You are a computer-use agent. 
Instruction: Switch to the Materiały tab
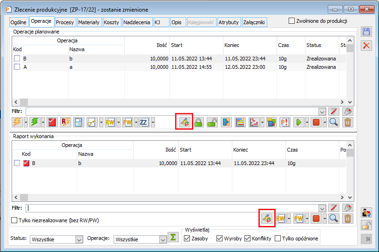89,22
